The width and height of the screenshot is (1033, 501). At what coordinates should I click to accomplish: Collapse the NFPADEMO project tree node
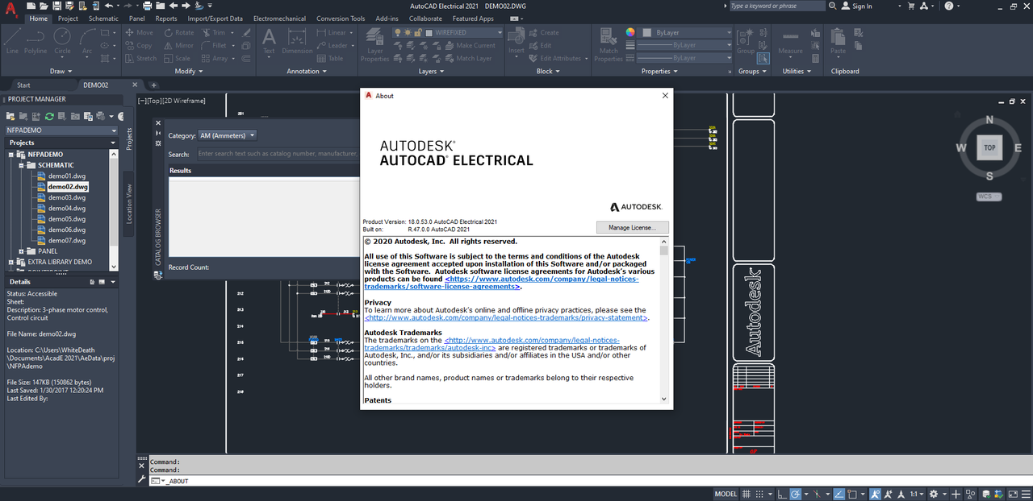[11, 154]
